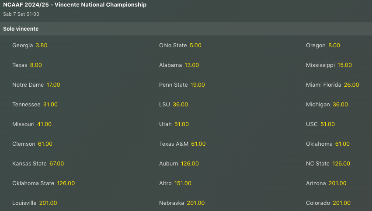This screenshot has height=211, width=372.
Task: Pick Ohio State at 5.00
Action: pos(195,46)
